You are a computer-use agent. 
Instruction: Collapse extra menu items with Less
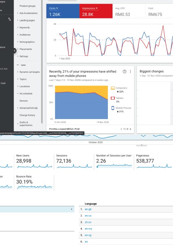click(x=21, y=65)
